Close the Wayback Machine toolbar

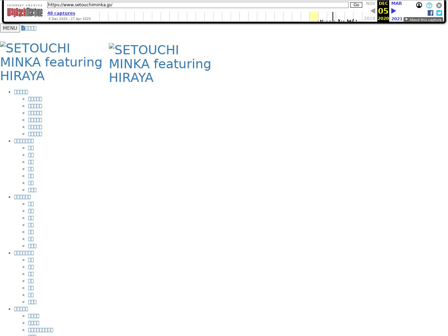pos(439,5)
